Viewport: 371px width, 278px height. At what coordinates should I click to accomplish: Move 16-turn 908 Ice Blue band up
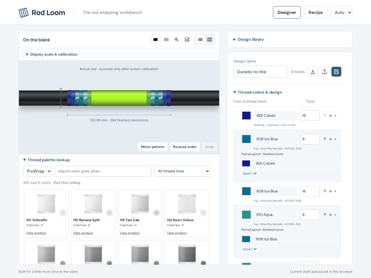point(325,191)
